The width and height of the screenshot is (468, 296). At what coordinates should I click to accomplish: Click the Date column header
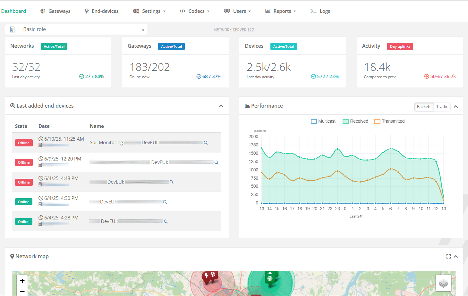(x=44, y=126)
